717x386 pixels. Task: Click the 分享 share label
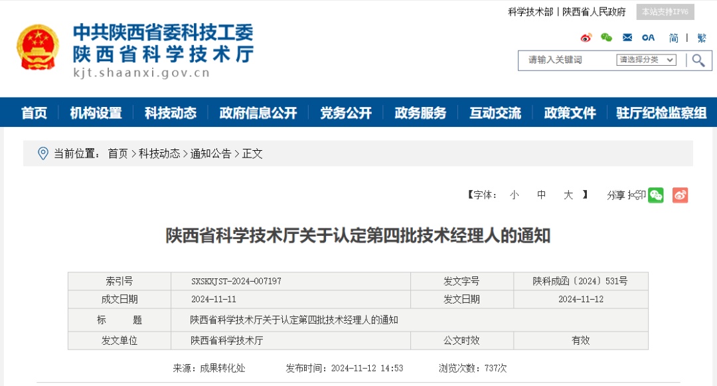coord(616,195)
